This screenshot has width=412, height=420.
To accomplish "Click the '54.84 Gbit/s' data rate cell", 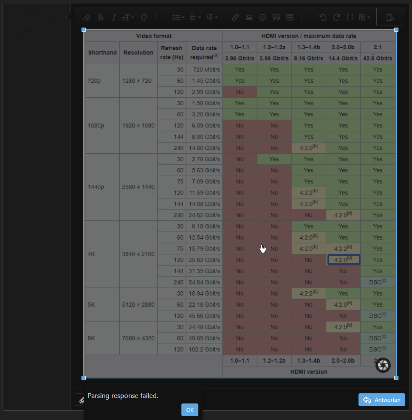I will [204, 282].
